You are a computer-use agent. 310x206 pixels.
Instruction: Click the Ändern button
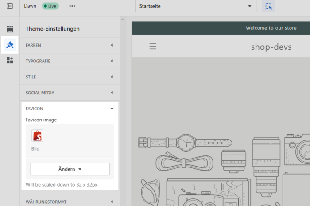[70, 169]
